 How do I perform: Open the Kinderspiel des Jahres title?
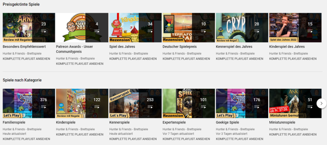[x=287, y=46]
